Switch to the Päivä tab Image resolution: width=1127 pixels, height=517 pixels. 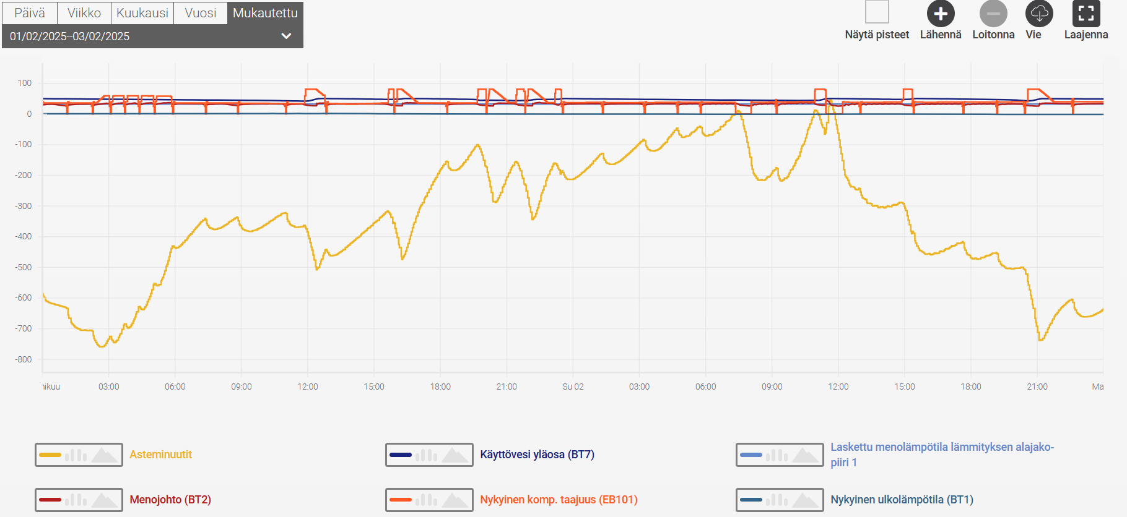[30, 13]
